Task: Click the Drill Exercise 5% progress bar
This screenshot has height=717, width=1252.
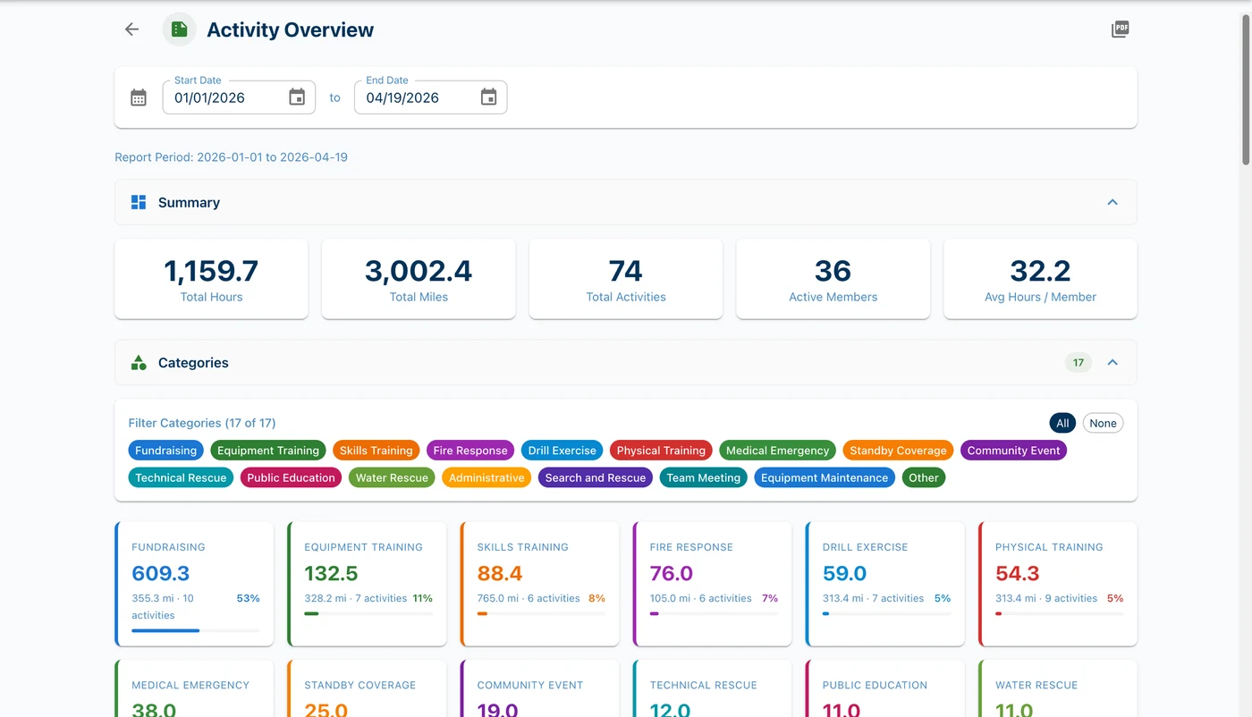Action: pos(886,613)
